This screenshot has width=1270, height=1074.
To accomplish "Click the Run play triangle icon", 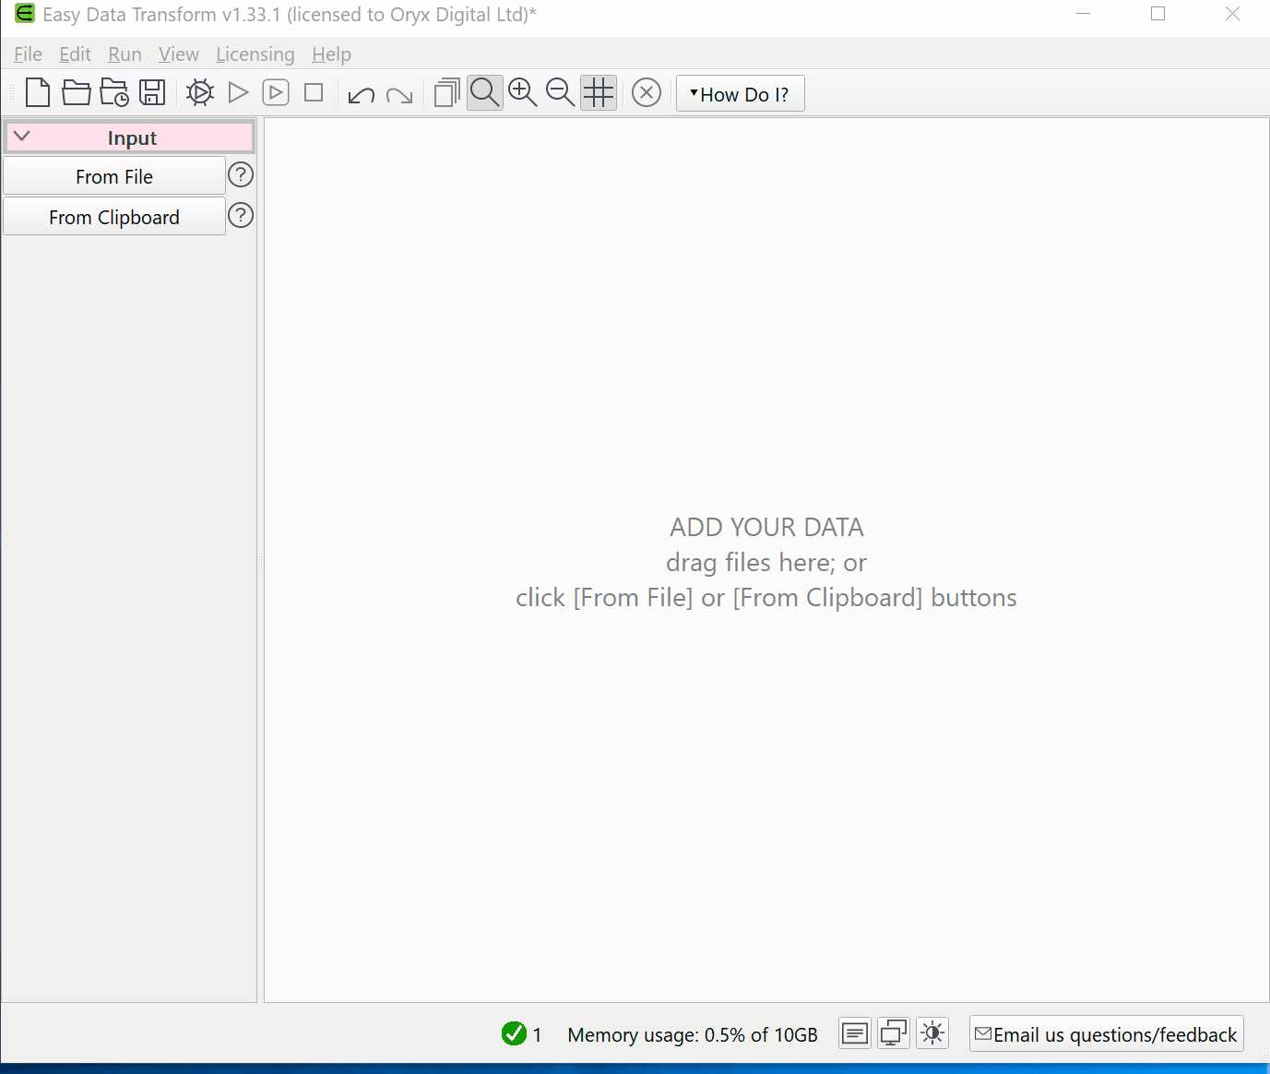I will click(x=238, y=93).
